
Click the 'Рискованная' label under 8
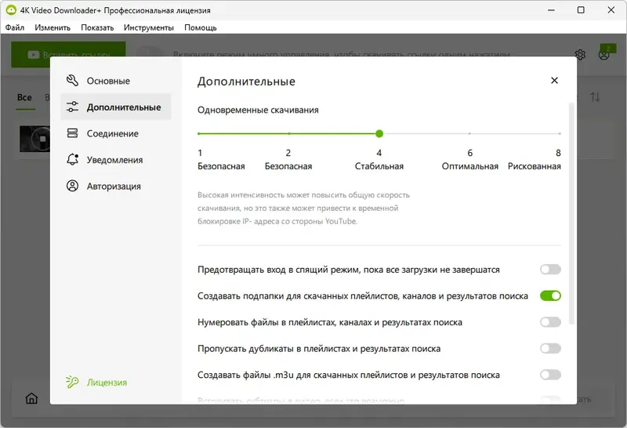(x=535, y=166)
